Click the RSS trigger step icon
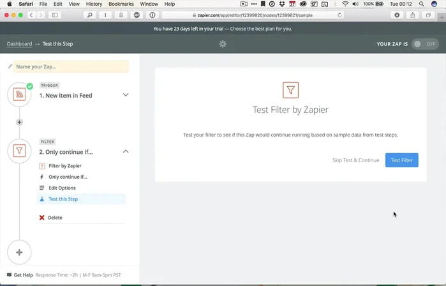The height and width of the screenshot is (286, 446). click(19, 95)
